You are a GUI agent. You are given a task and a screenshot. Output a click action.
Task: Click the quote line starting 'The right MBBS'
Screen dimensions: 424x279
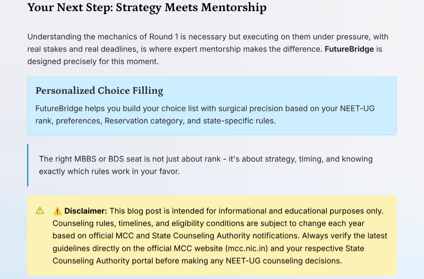[x=206, y=159]
